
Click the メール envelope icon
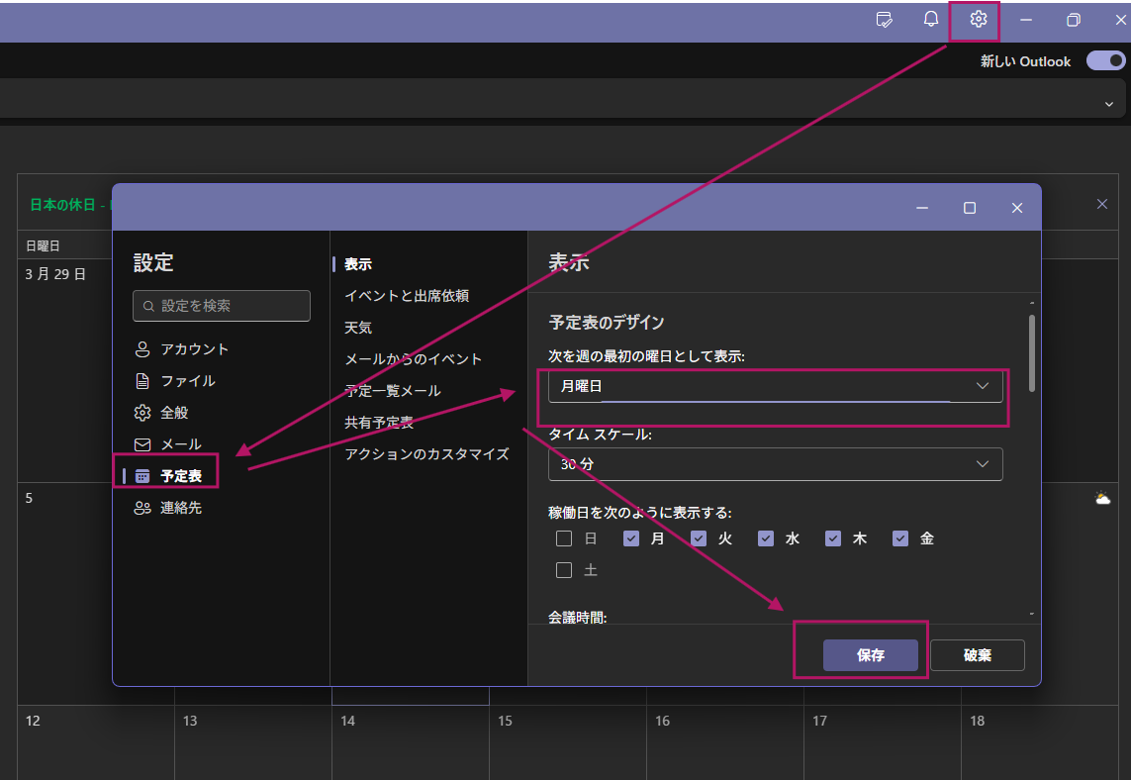click(x=142, y=444)
